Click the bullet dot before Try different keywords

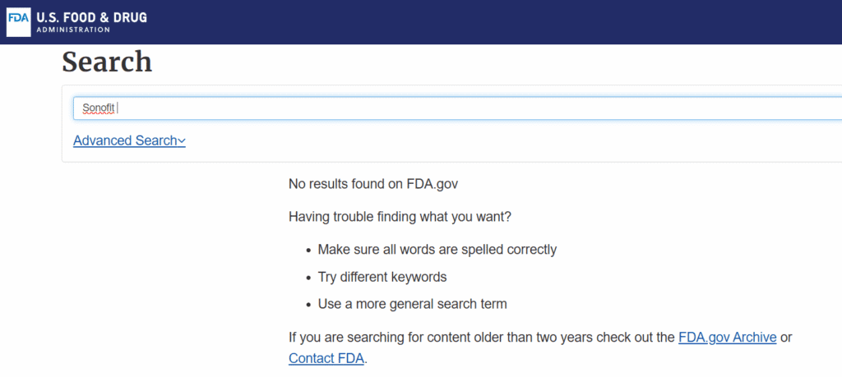(x=308, y=278)
